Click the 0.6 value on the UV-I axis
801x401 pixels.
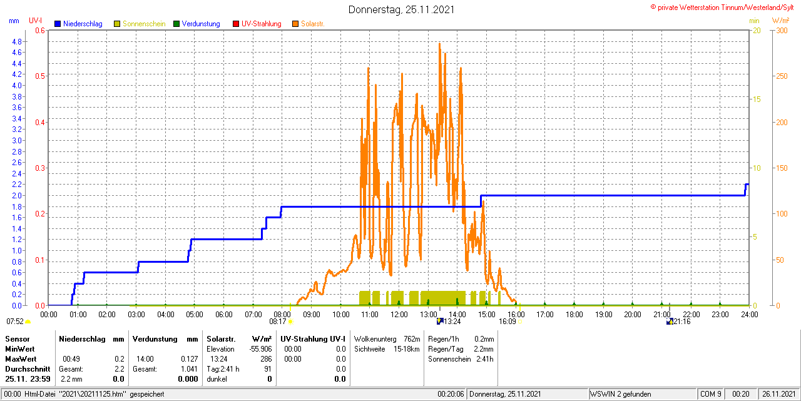pyautogui.click(x=41, y=31)
